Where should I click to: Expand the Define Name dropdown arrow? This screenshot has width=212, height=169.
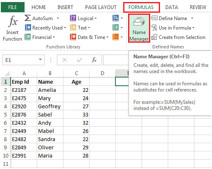[x=192, y=18]
